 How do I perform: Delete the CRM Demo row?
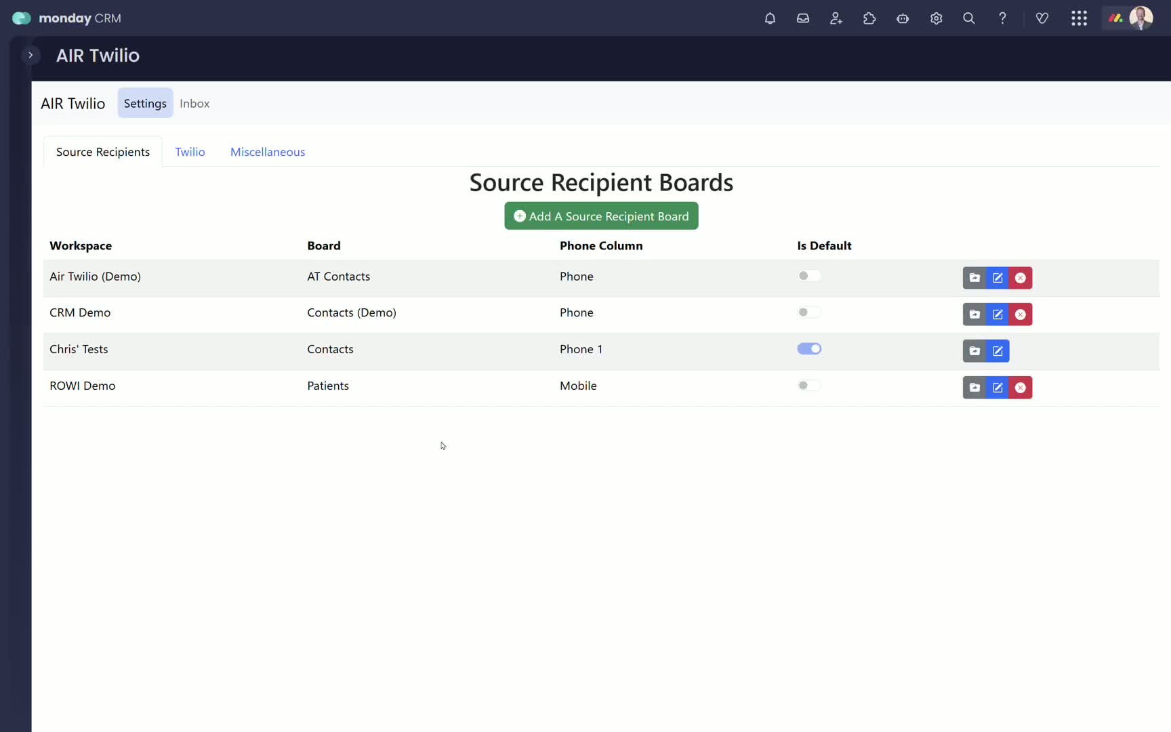1021,314
